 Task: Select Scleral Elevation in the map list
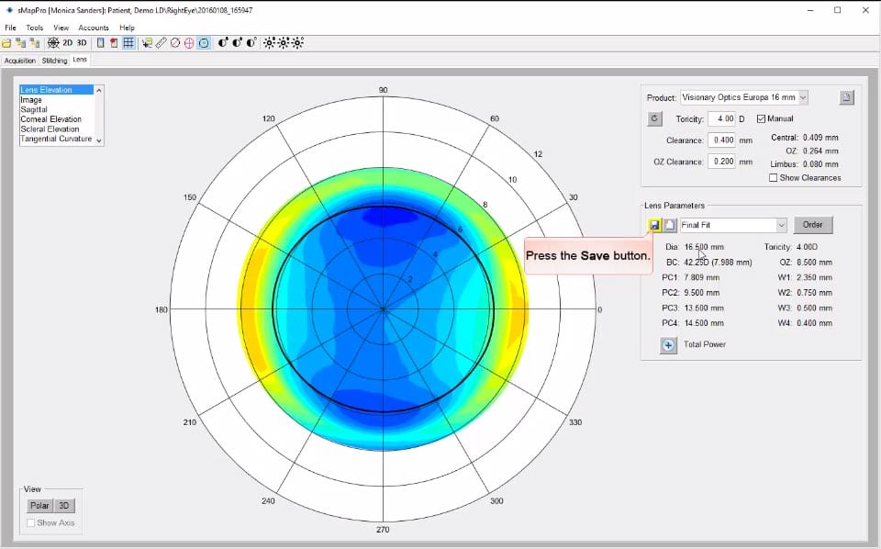[50, 129]
